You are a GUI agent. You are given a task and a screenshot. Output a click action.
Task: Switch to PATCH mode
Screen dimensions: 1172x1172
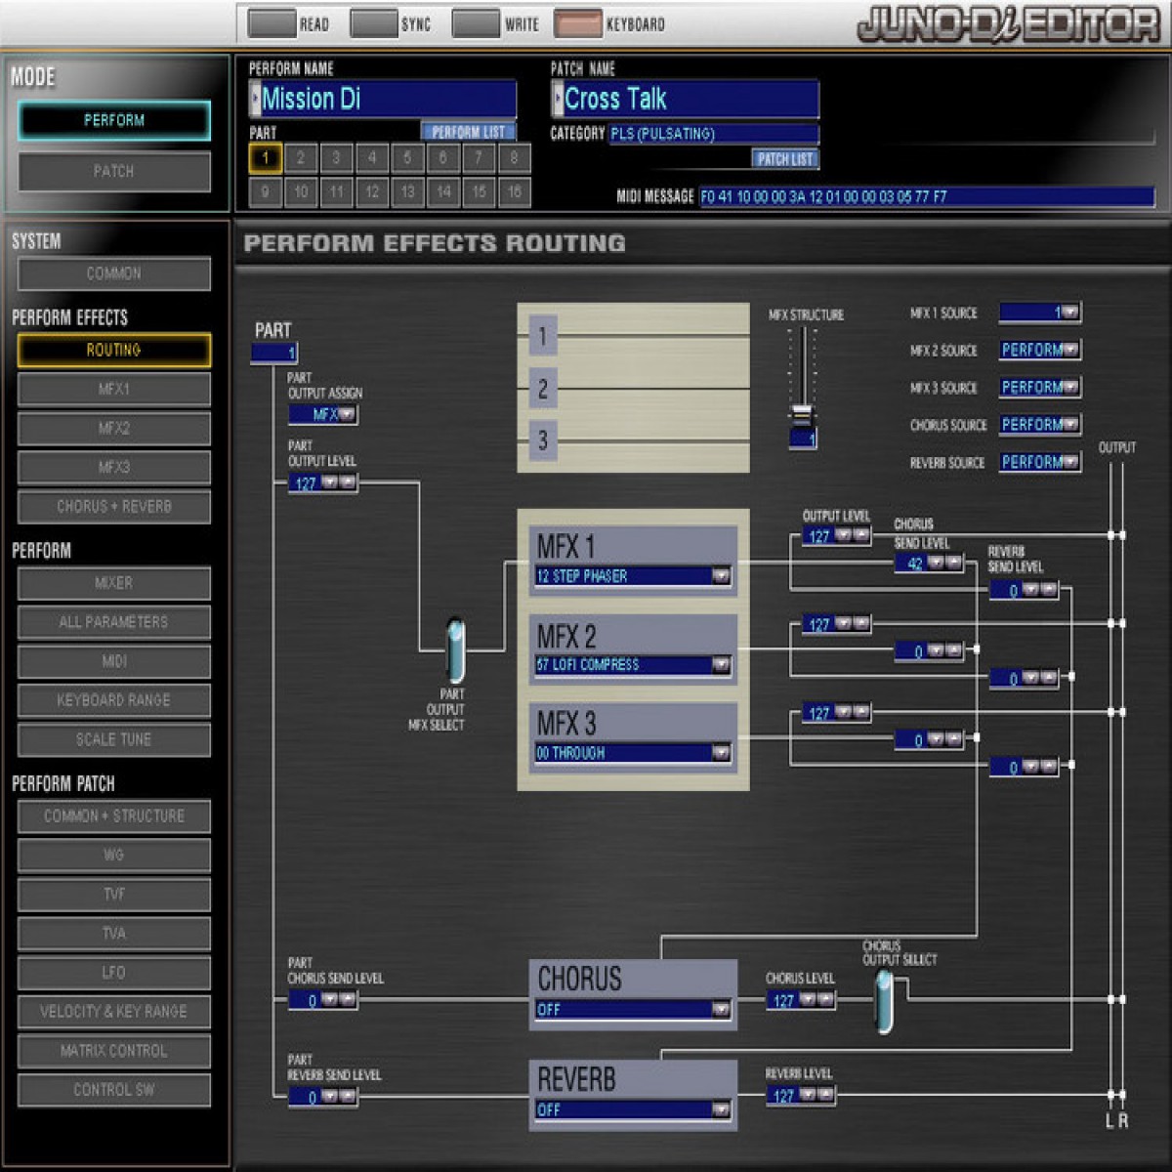coord(113,172)
